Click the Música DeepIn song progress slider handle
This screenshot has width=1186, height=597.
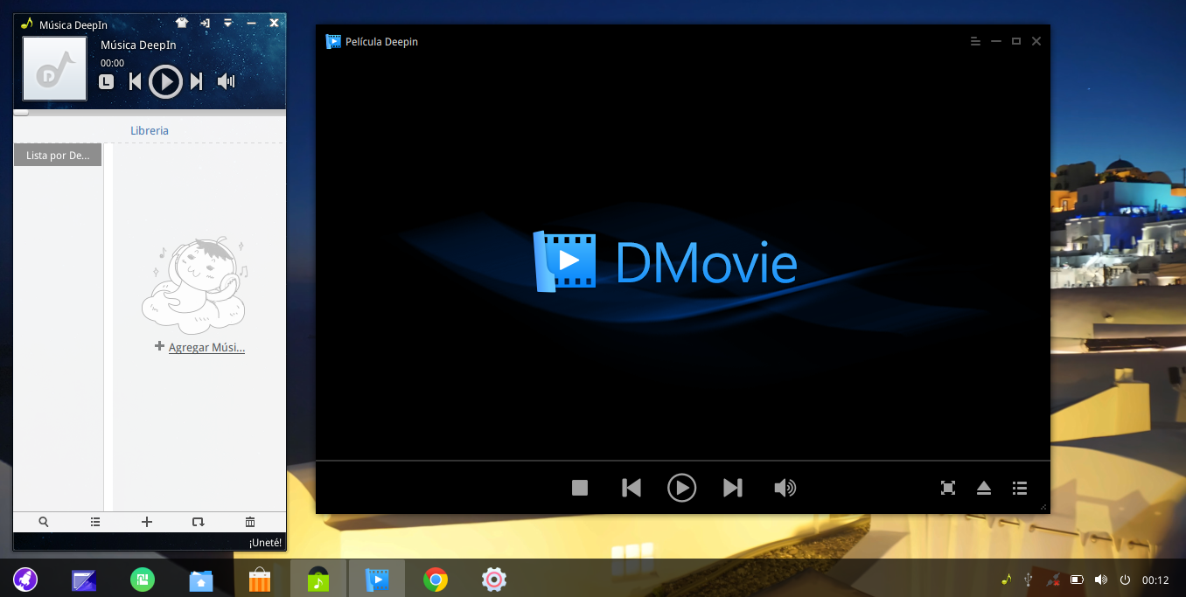pos(20,112)
